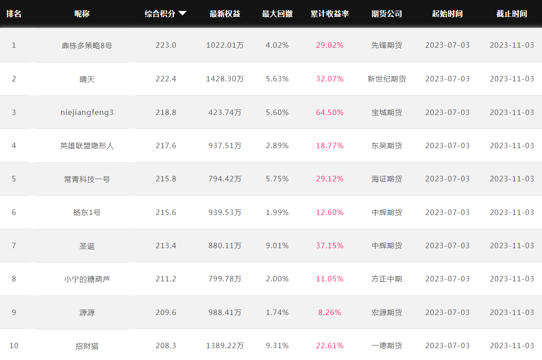
Task: Click equity value 1022.01万
Action: [225, 45]
